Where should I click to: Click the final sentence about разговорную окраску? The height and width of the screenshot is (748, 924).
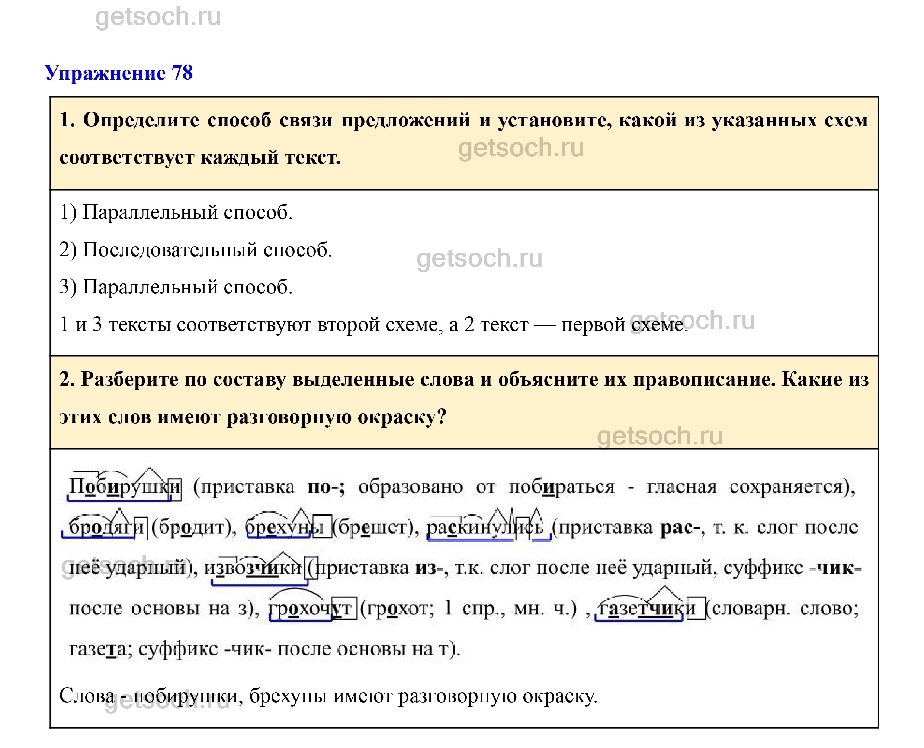coord(328,696)
